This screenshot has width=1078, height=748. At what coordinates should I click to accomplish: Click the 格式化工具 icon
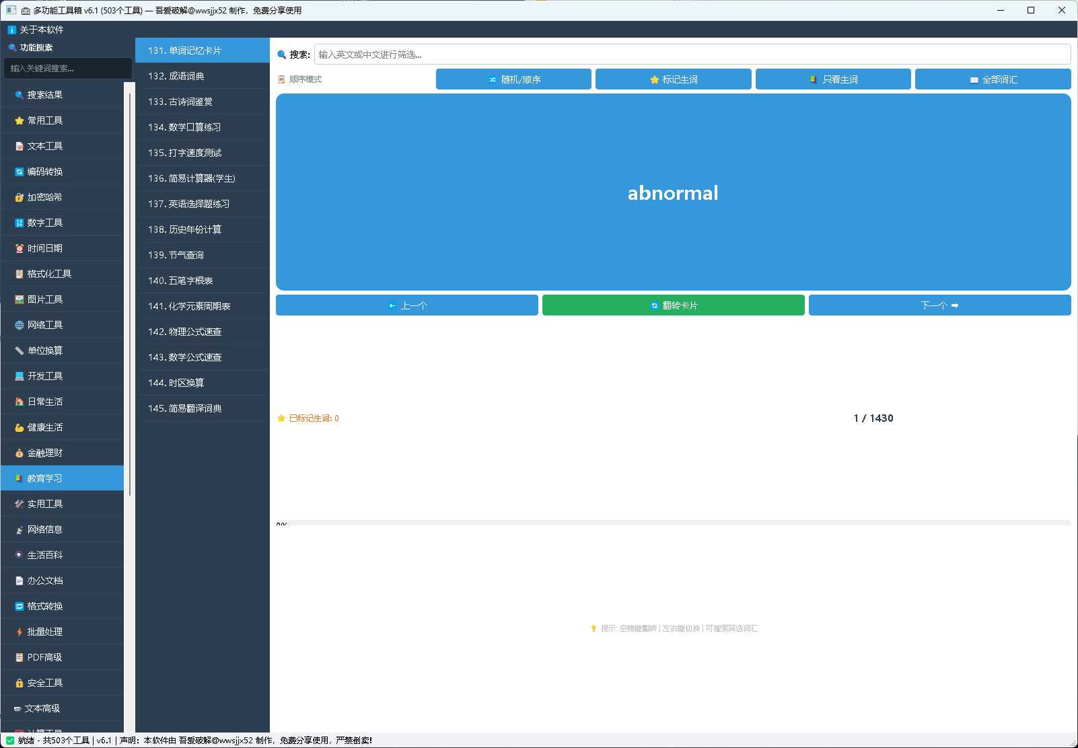[x=20, y=274]
